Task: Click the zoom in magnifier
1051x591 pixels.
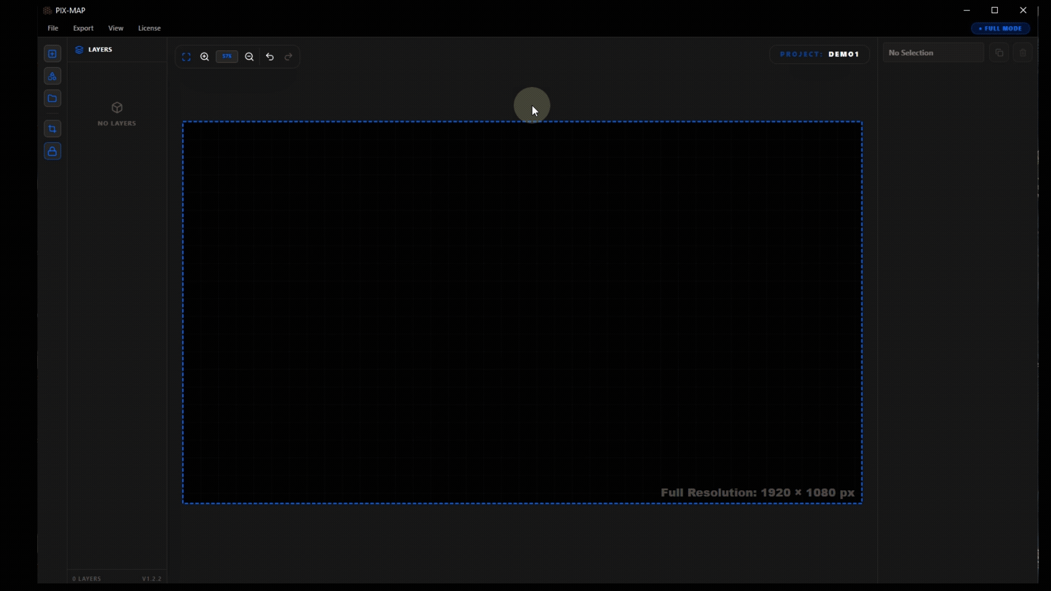Action: point(205,57)
